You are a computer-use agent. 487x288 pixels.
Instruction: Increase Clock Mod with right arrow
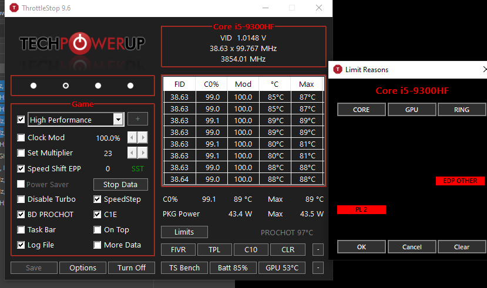[x=143, y=137]
